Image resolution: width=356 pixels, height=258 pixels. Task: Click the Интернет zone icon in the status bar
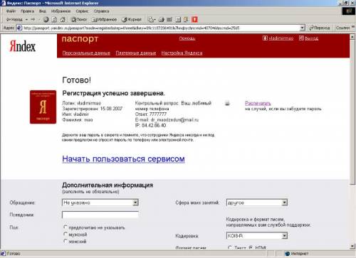coord(288,254)
